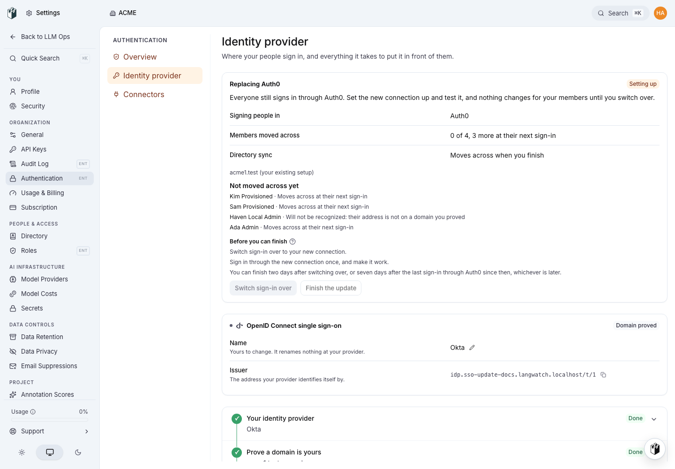
Task: Click the Settings label in header
Action: pos(48,13)
